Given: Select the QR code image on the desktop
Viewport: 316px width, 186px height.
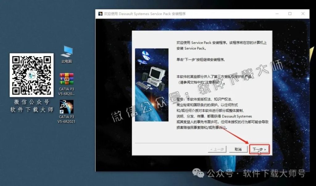Looking at the screenshot, I should pyautogui.click(x=31, y=75).
